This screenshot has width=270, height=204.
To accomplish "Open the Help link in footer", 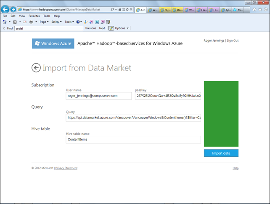I will point(236,168).
